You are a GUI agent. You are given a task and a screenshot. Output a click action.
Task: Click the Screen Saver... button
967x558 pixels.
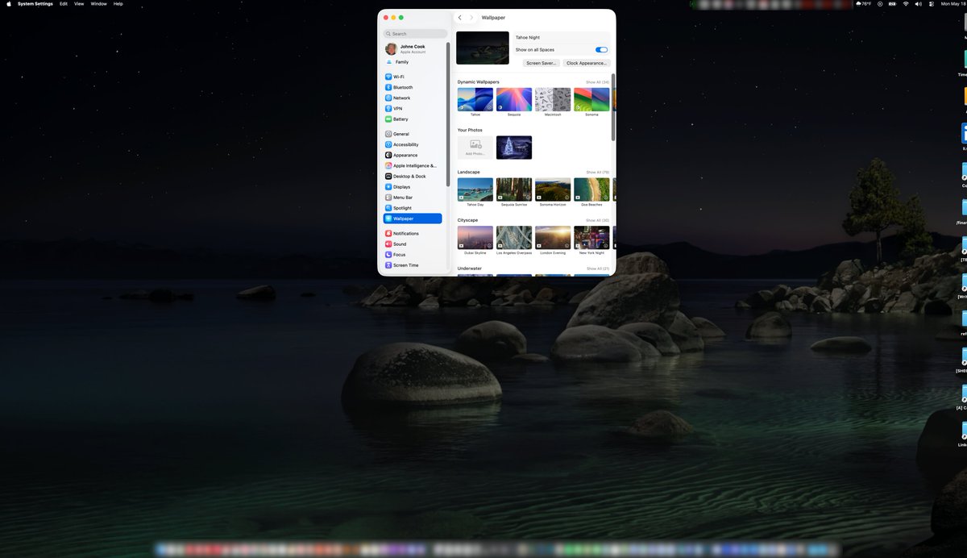542,63
